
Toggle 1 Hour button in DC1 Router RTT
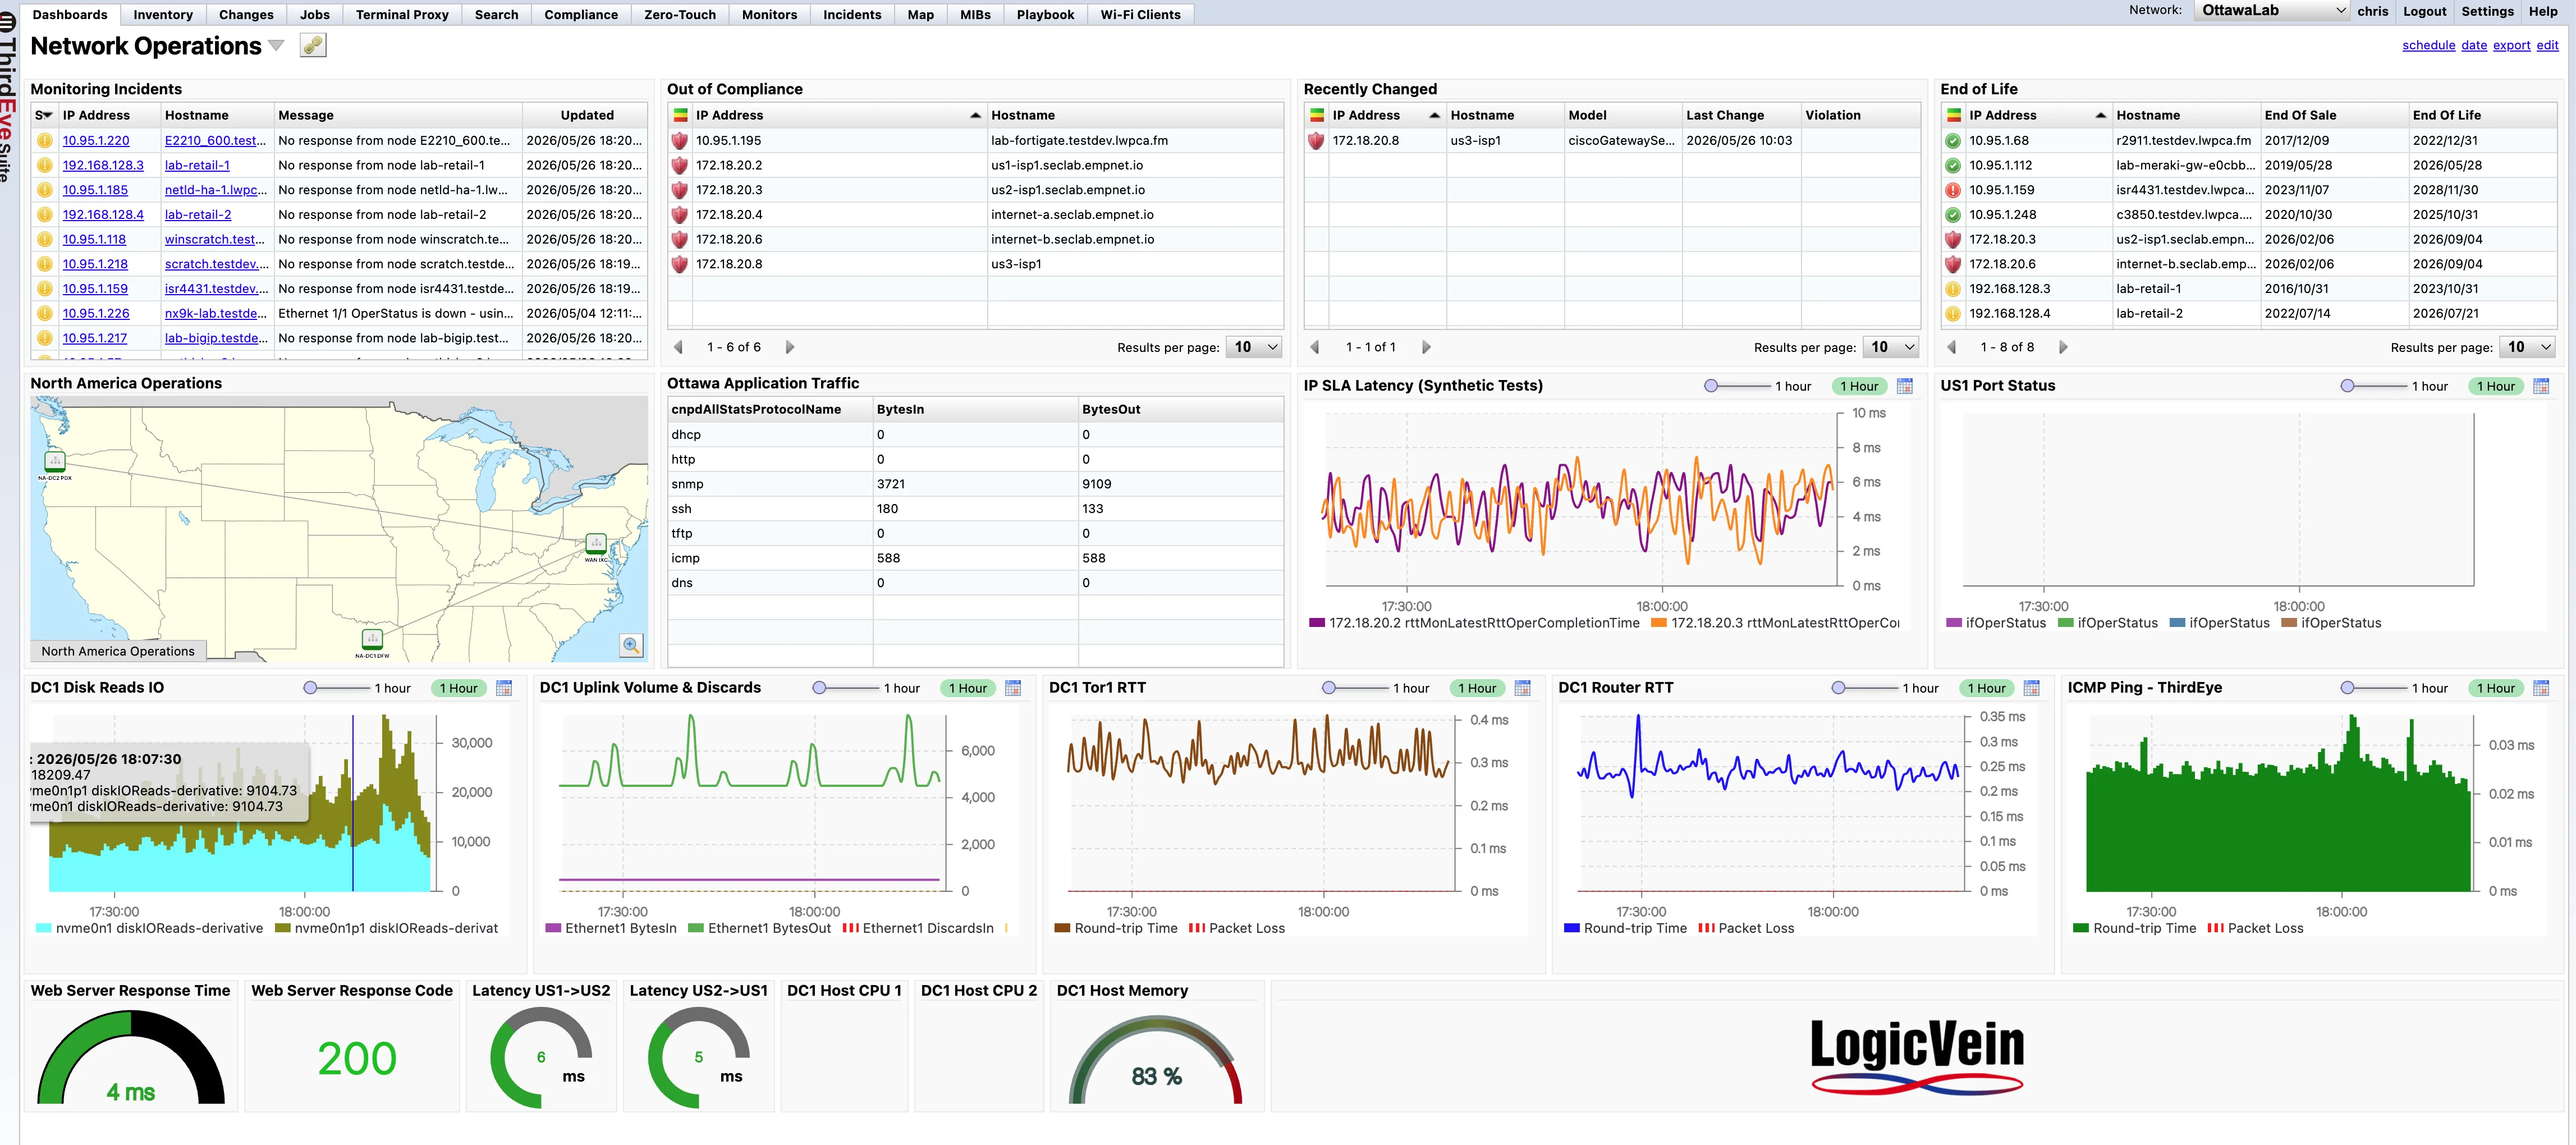pyautogui.click(x=1986, y=688)
